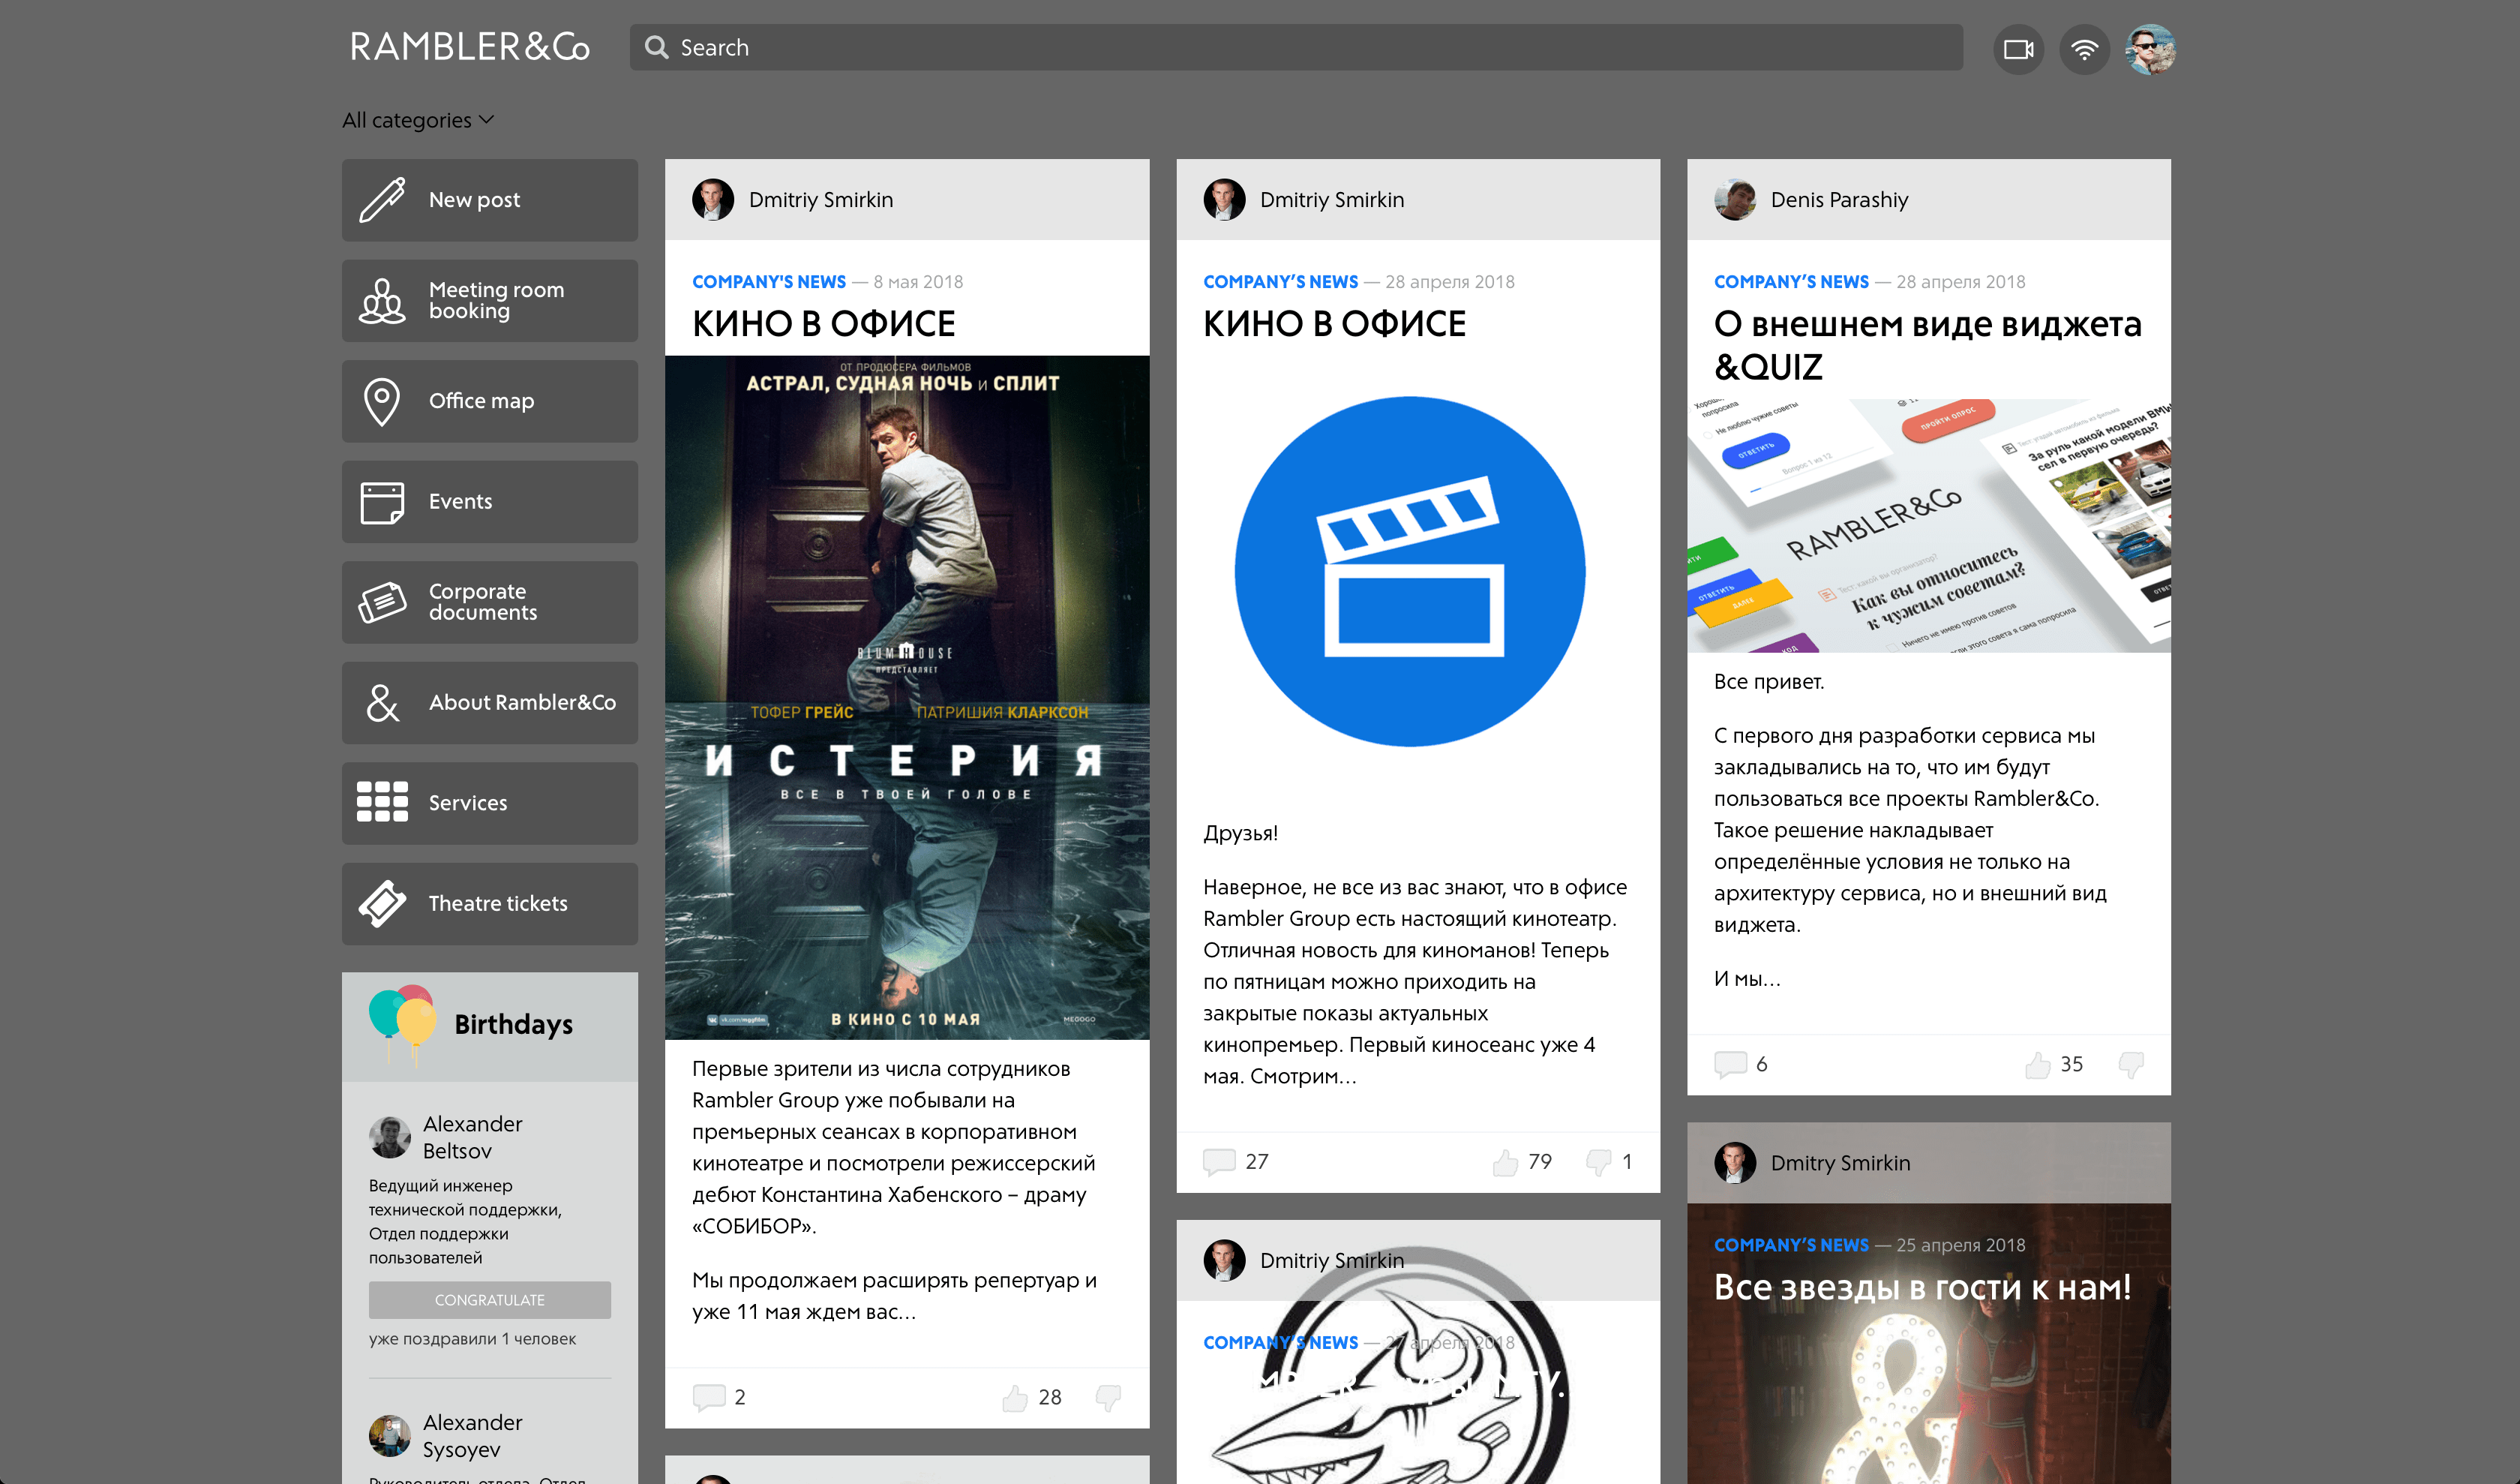Click the search magnifier icon
The width and height of the screenshot is (2520, 1484).
pyautogui.click(x=656, y=47)
